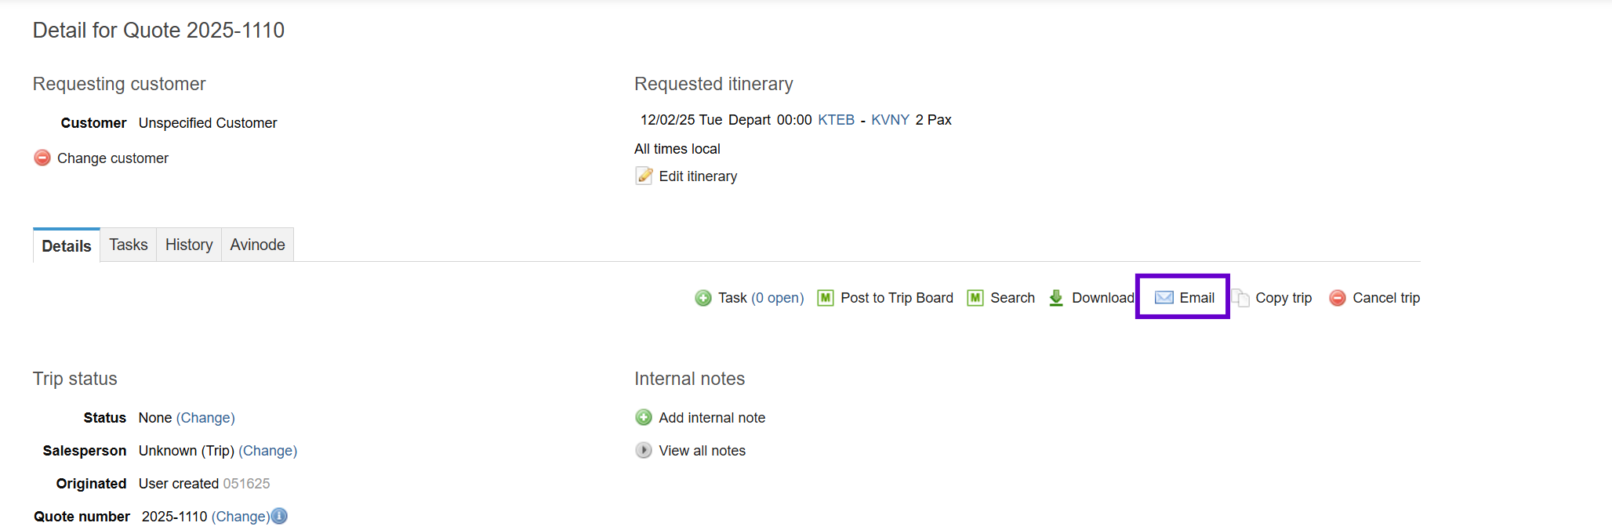Viewport: 1612px width, 530px height.
Task: Change the Salesperson assignment
Action: 267,451
